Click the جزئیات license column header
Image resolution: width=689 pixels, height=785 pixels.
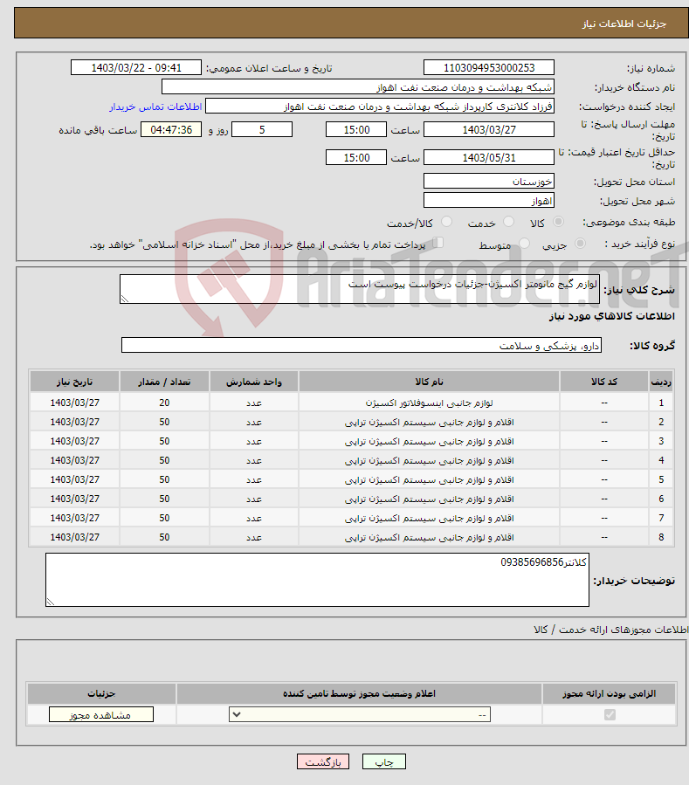coord(101,694)
